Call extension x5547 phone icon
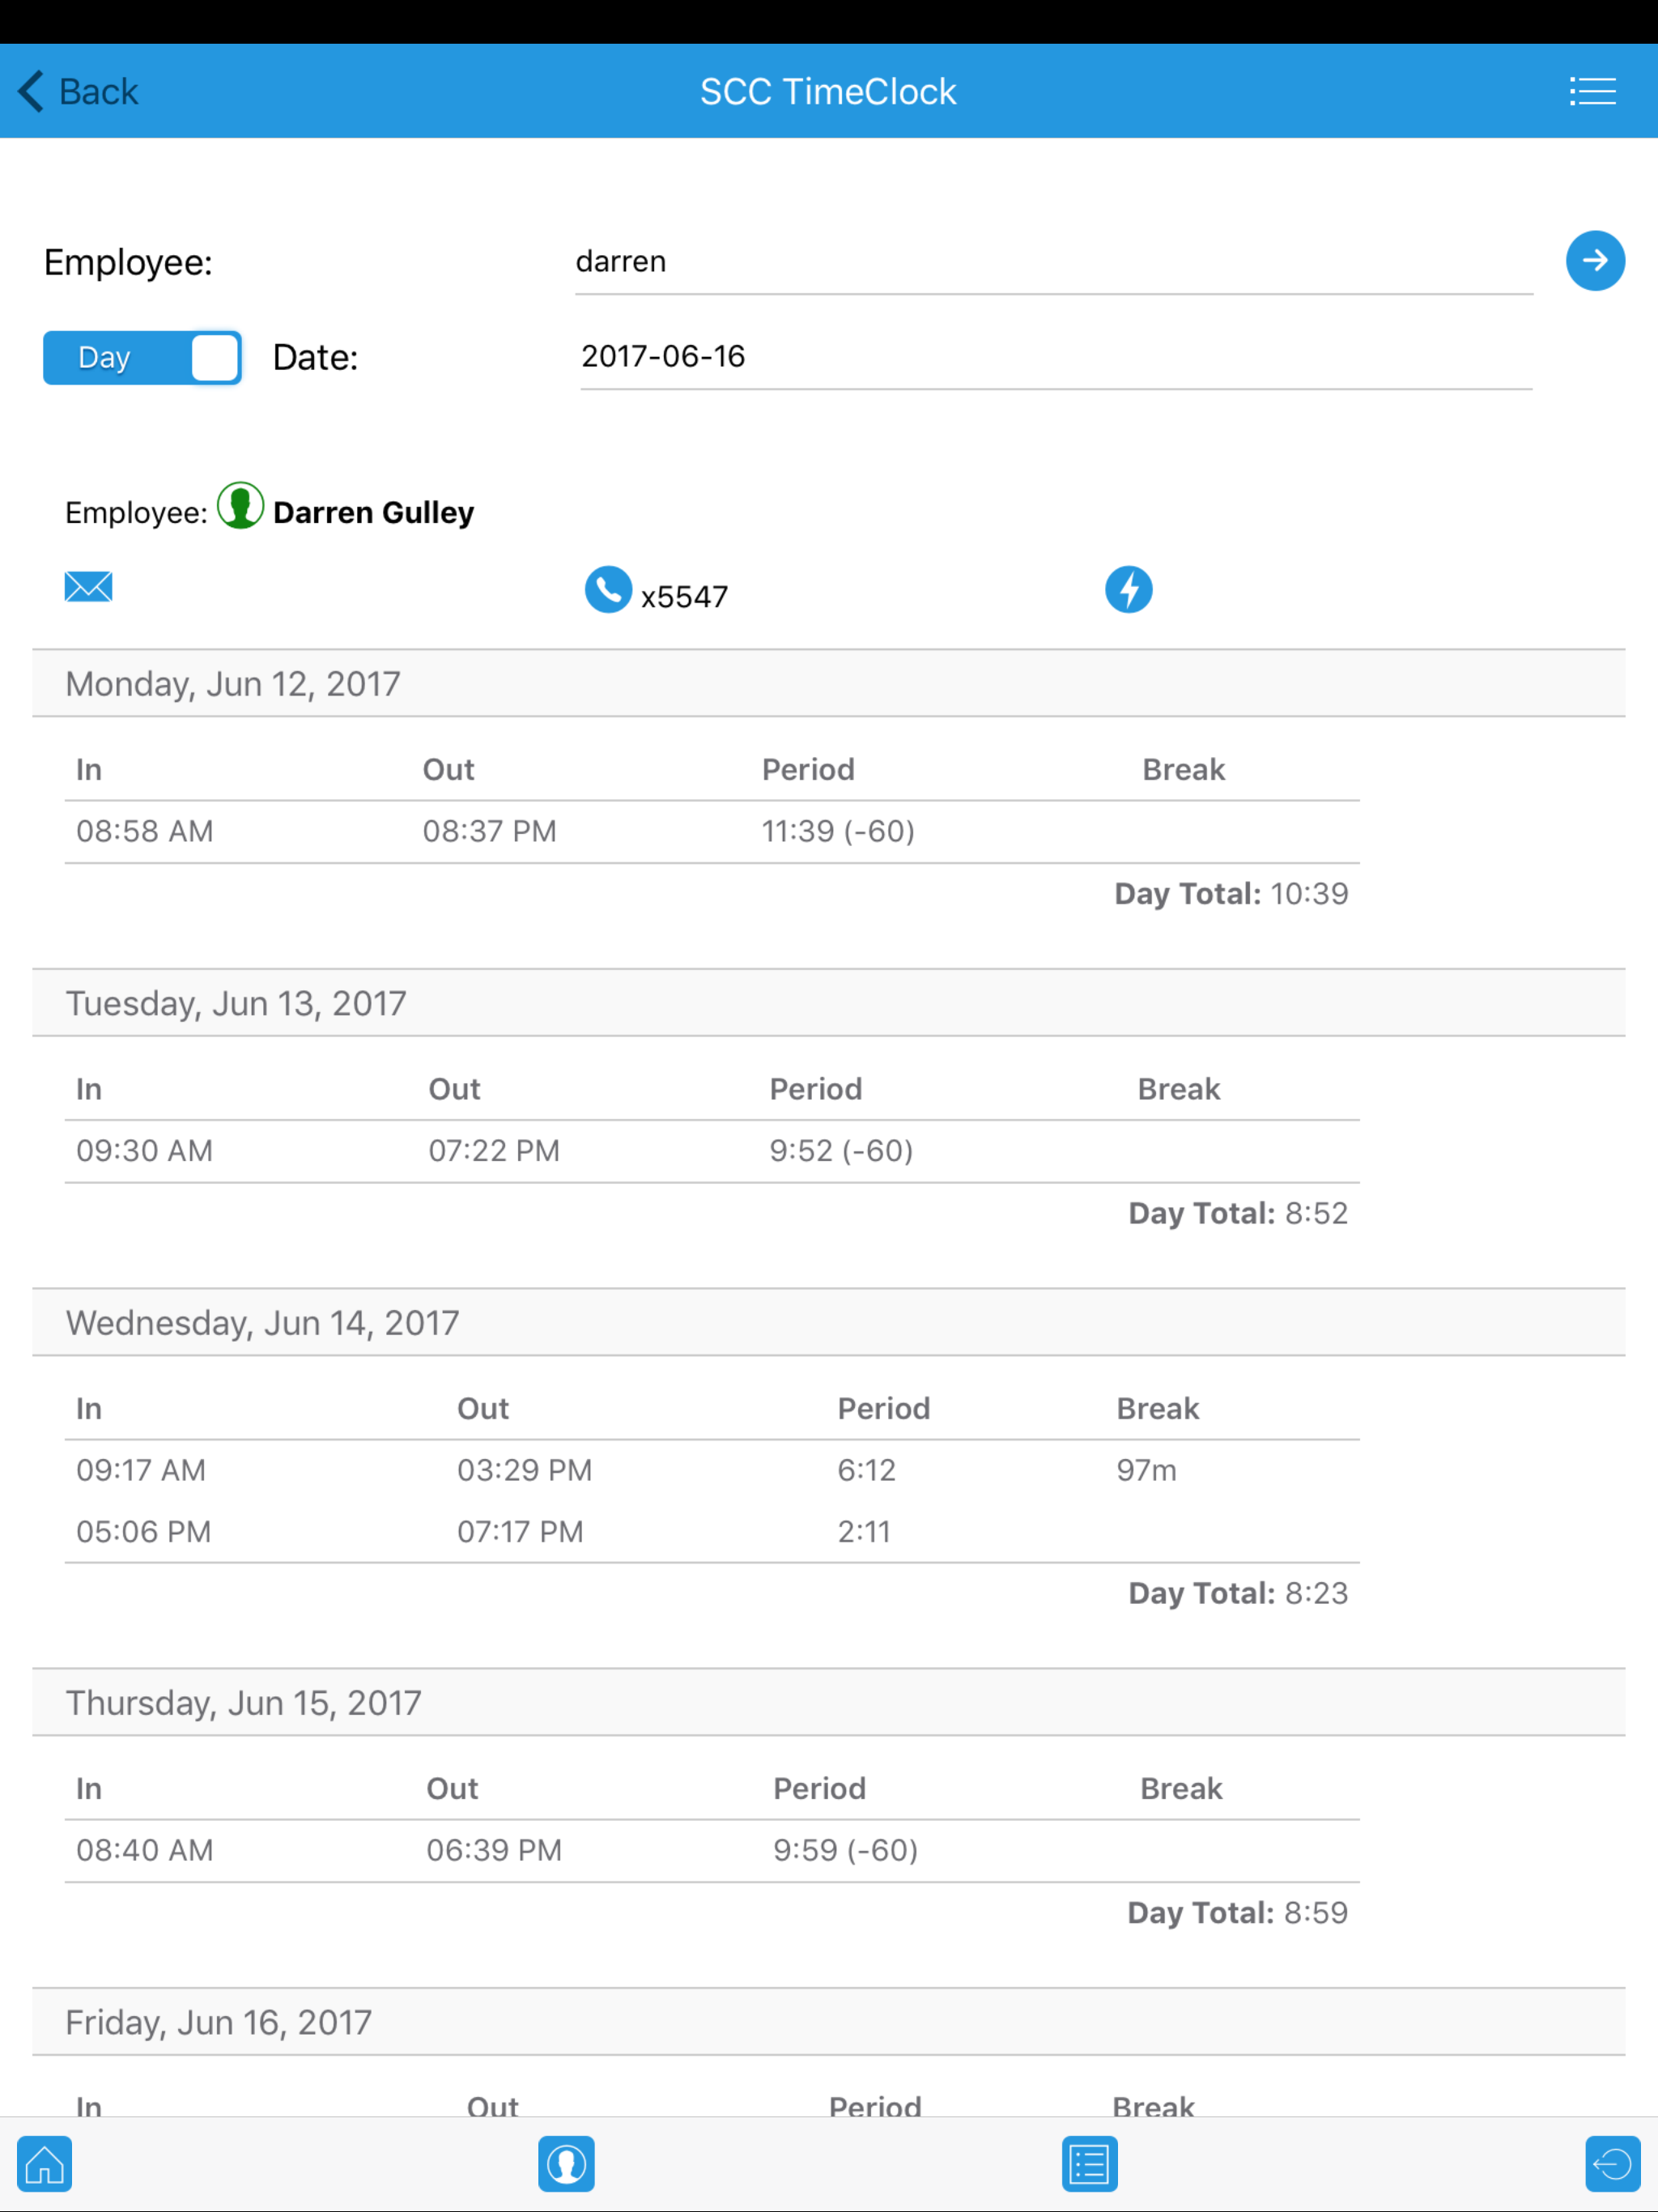 [608, 589]
